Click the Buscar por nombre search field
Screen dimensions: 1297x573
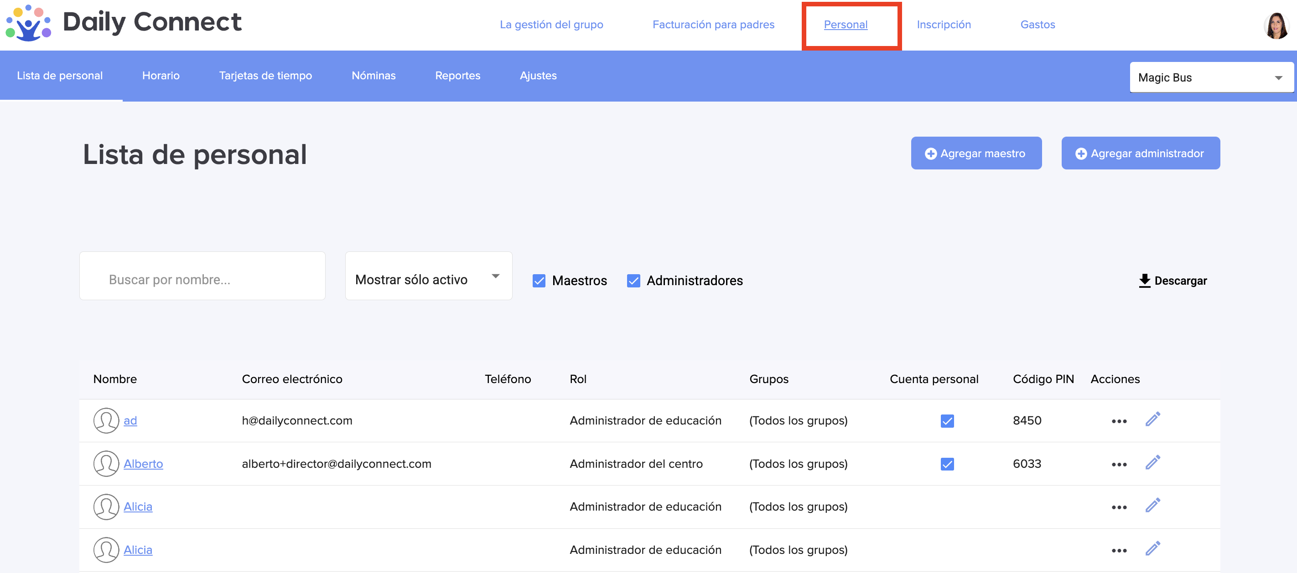(x=202, y=276)
